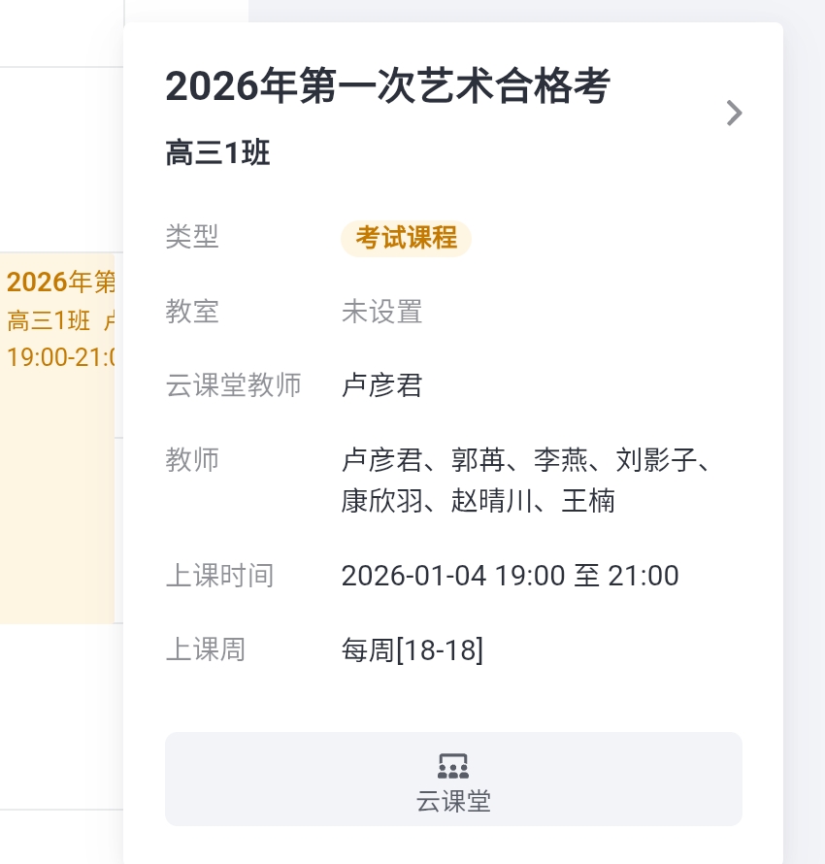Click teacher name 王楠
The height and width of the screenshot is (864, 825).
(x=588, y=501)
